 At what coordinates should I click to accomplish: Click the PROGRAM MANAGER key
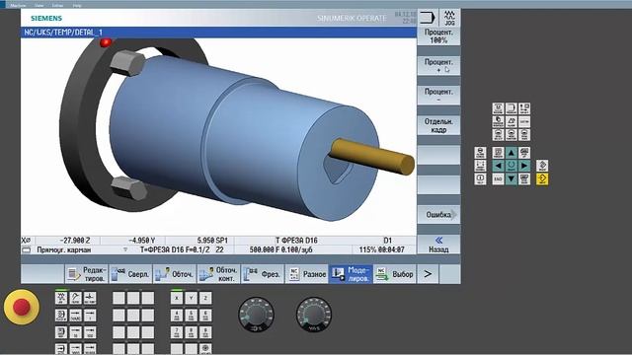498,121
